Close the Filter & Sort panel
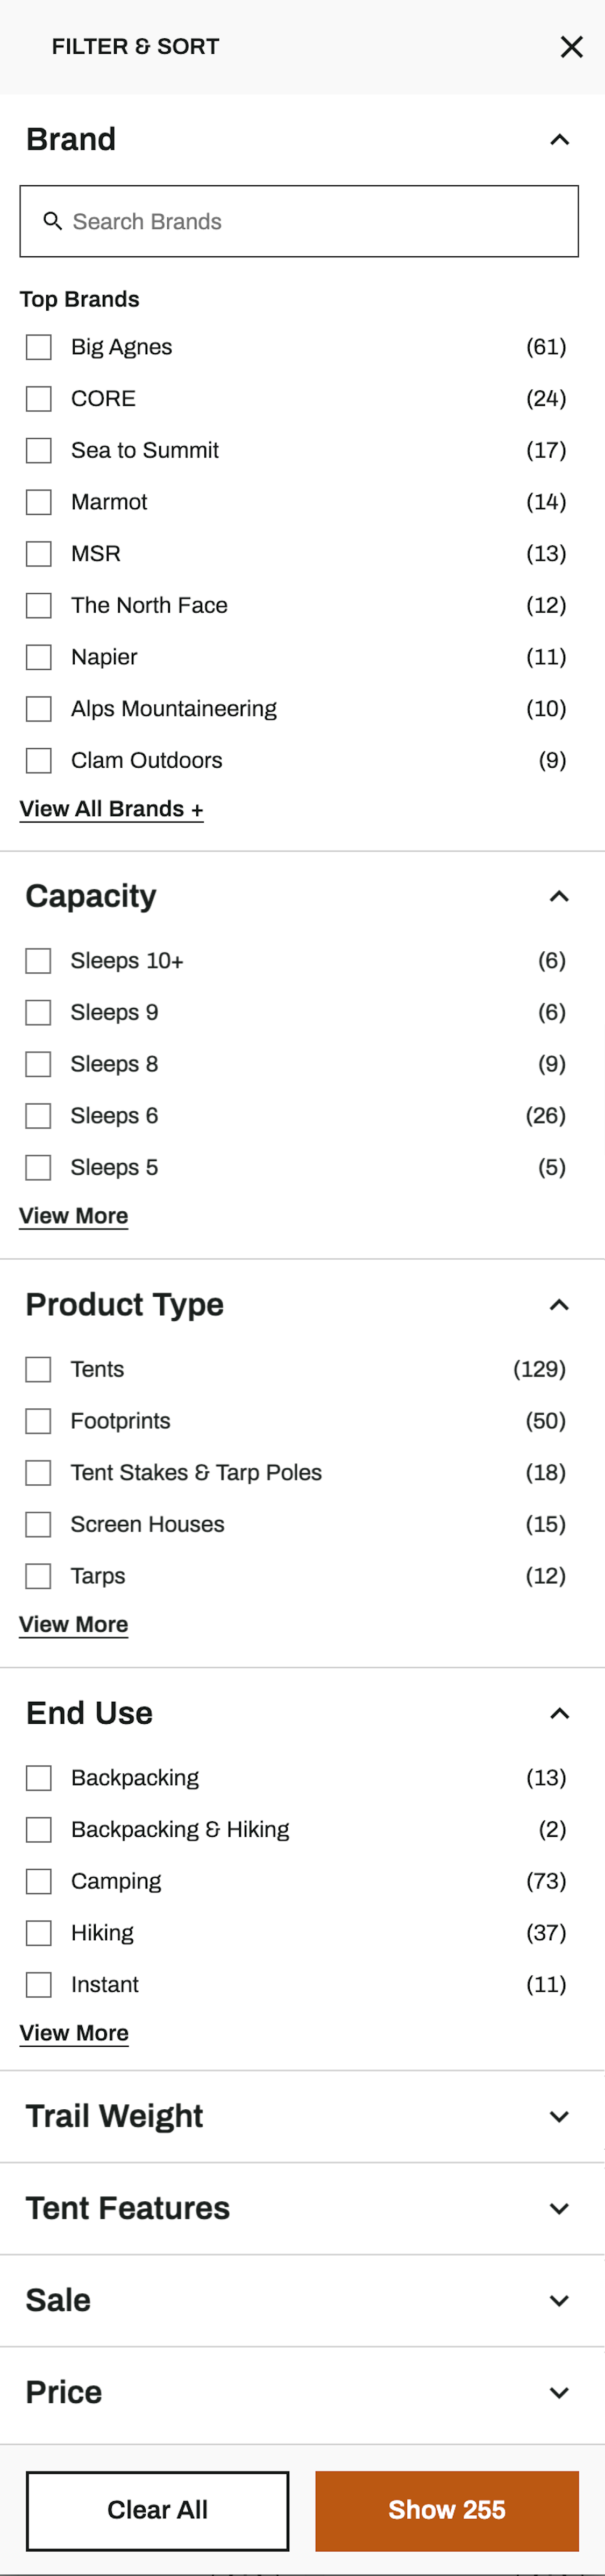The image size is (605, 2576). click(x=571, y=46)
